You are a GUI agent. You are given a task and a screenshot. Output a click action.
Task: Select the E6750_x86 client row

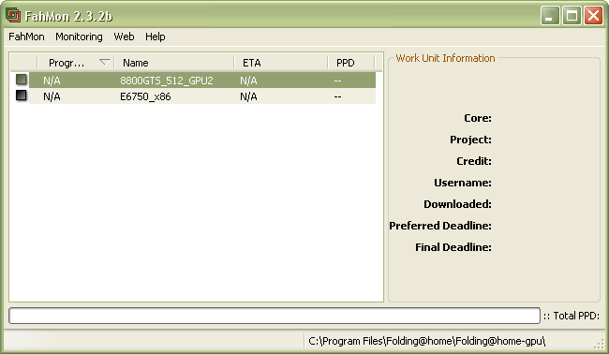tap(202, 96)
